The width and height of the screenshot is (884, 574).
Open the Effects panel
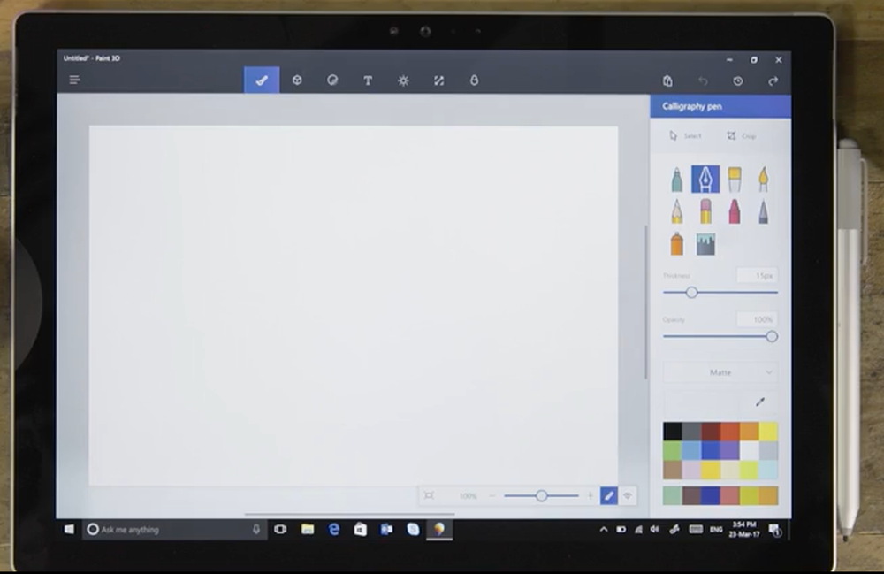403,80
